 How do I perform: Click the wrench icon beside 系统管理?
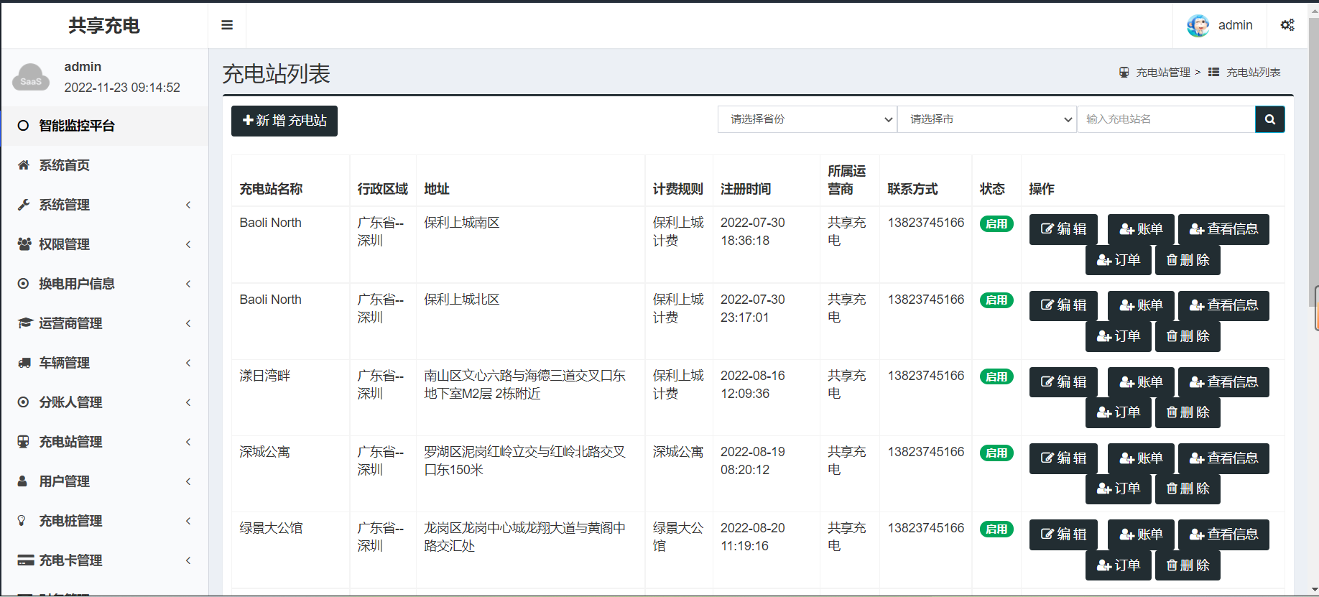(x=24, y=205)
